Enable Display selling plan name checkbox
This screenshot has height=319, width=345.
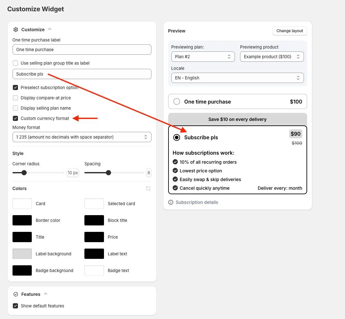point(15,108)
